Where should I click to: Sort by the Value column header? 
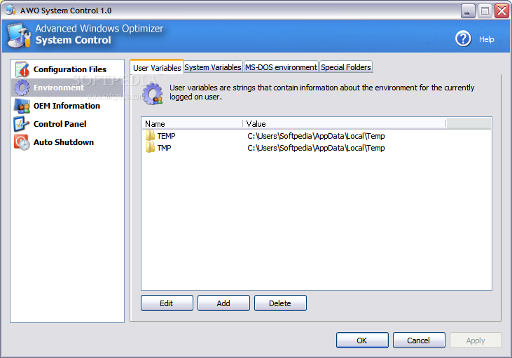tap(345, 123)
